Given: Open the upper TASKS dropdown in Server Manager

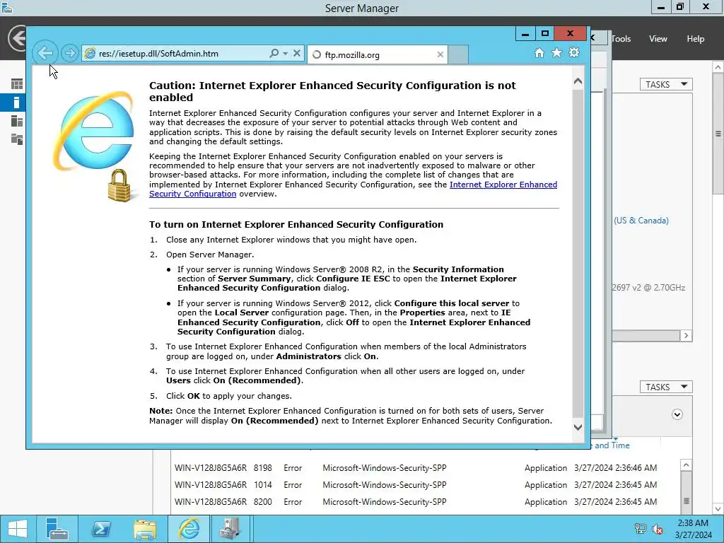Looking at the screenshot, I should [666, 85].
